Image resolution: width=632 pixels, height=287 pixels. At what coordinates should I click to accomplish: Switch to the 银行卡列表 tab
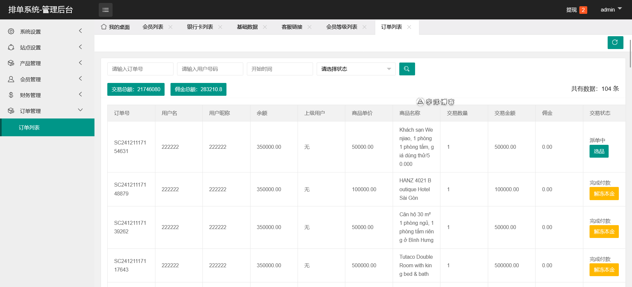(200, 27)
